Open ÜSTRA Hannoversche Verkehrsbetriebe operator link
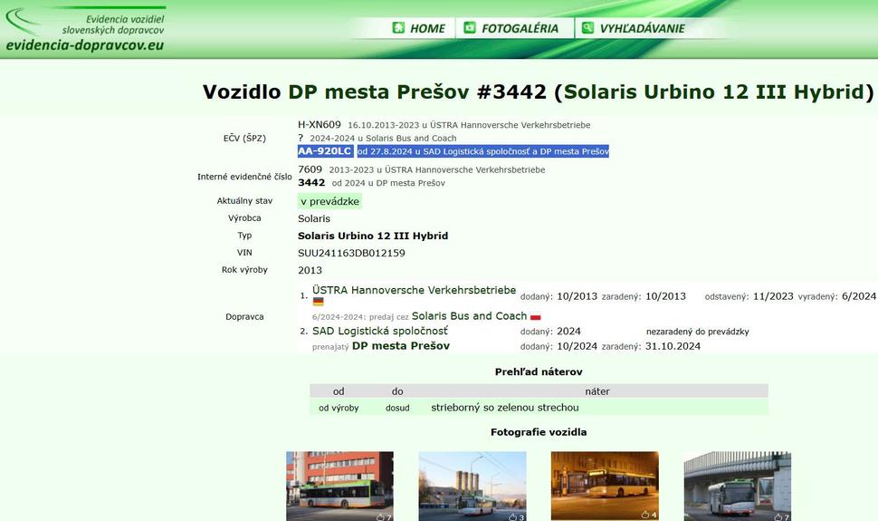The width and height of the screenshot is (878, 521). click(x=414, y=291)
